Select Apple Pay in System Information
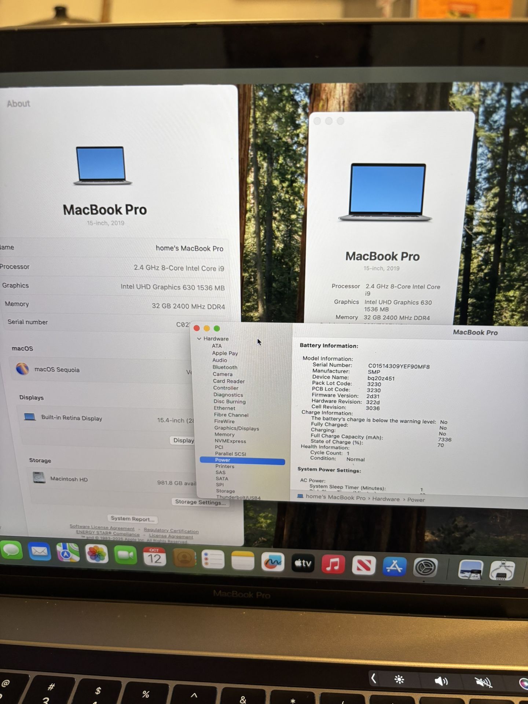The width and height of the screenshot is (528, 704). coord(225,353)
